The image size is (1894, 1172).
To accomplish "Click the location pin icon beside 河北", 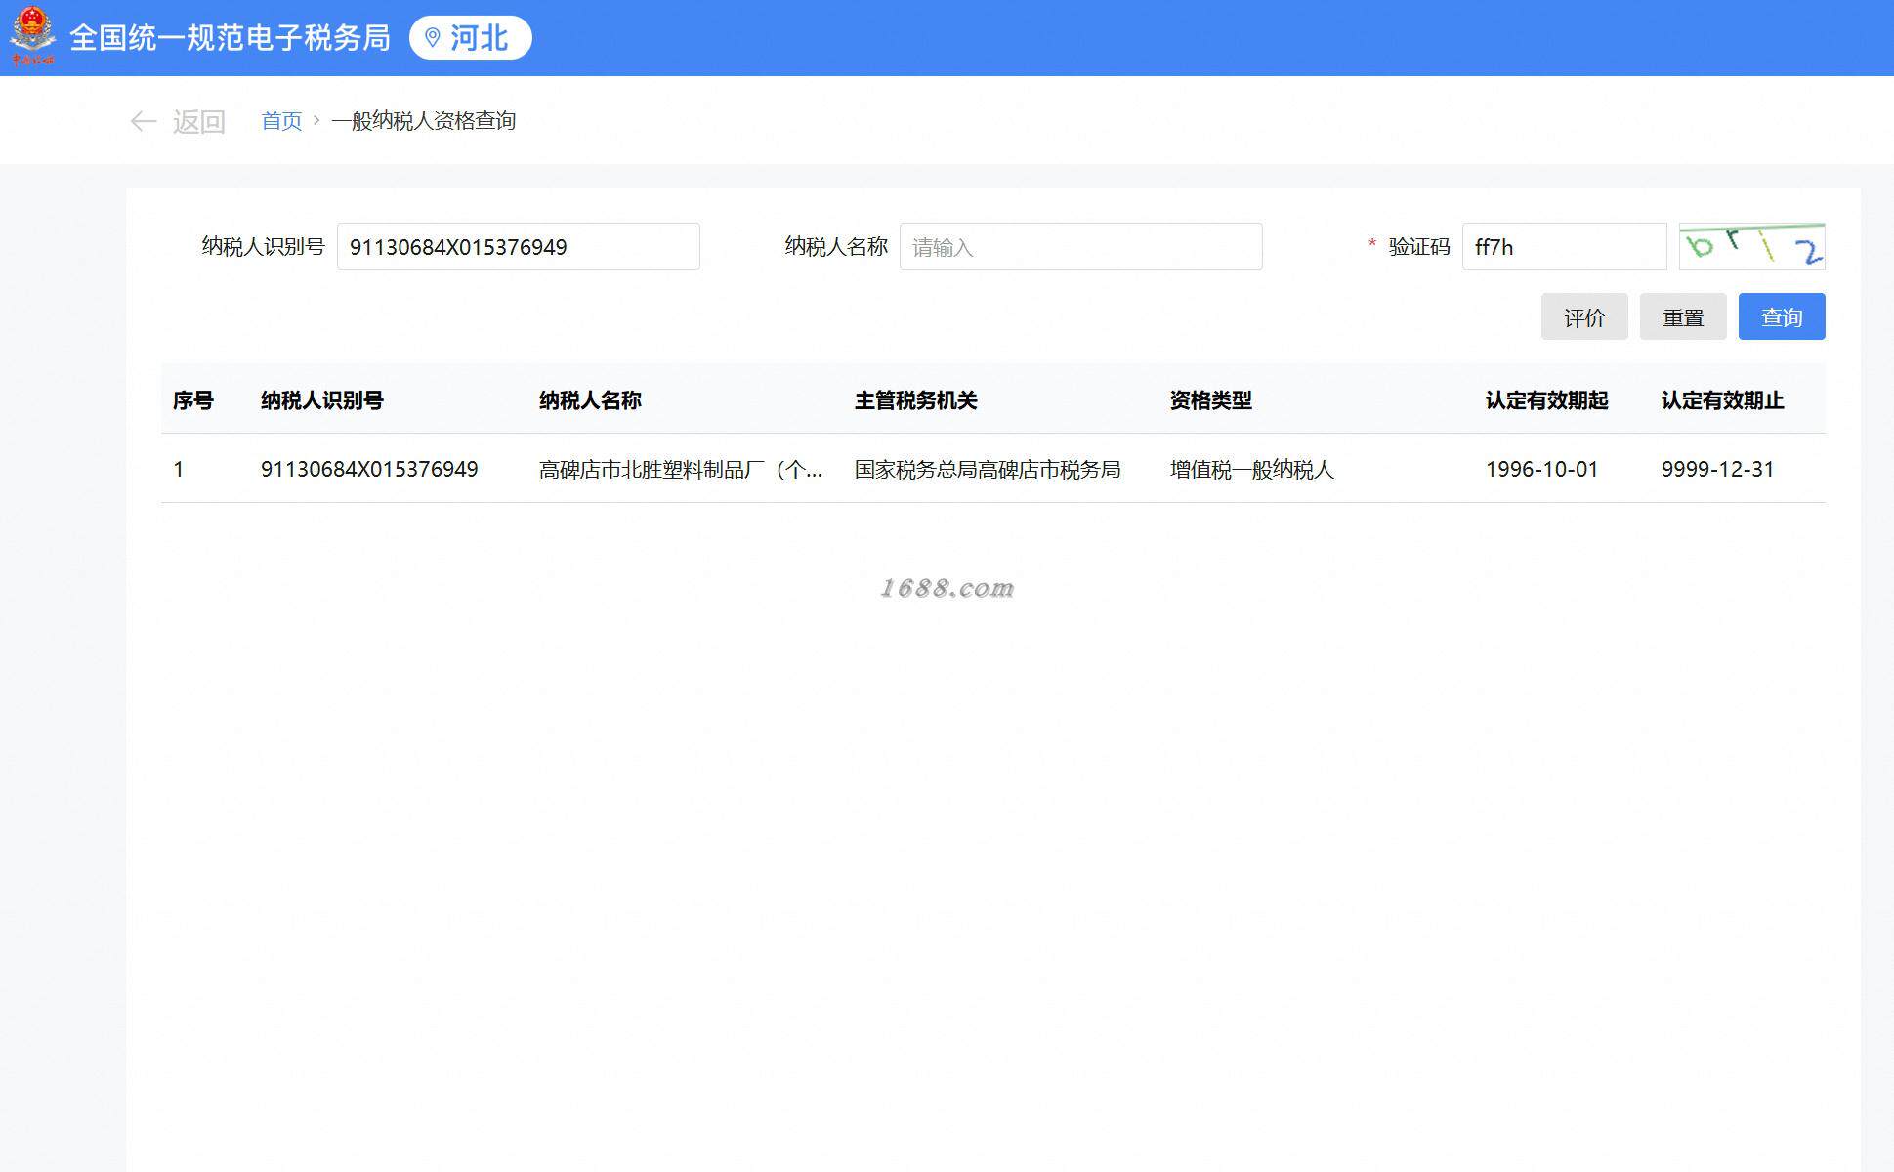I will 433,38.
